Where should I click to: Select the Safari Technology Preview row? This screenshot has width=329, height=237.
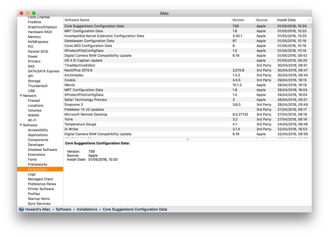85,100
